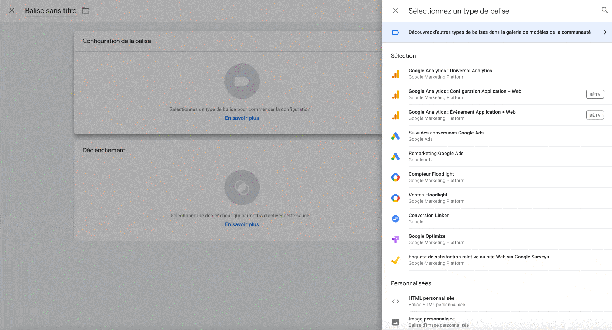The image size is (612, 330).
Task: Choose HTML personnalisée tag type
Action: (497, 301)
